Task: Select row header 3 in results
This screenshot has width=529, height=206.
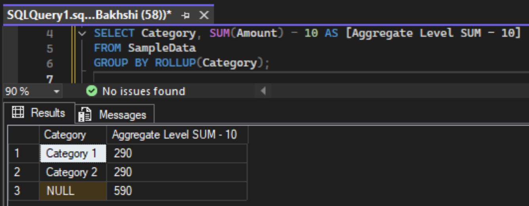Action: [x=24, y=191]
